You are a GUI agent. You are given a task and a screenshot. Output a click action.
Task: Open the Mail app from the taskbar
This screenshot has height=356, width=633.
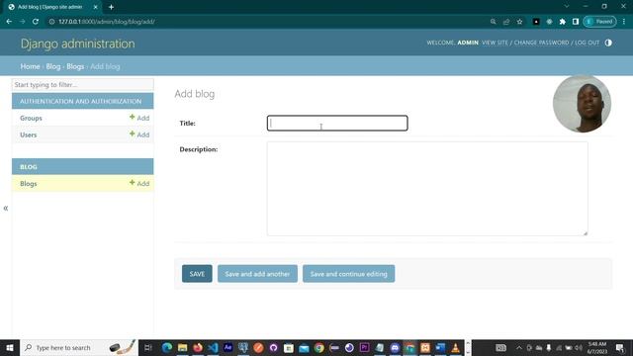click(x=304, y=347)
